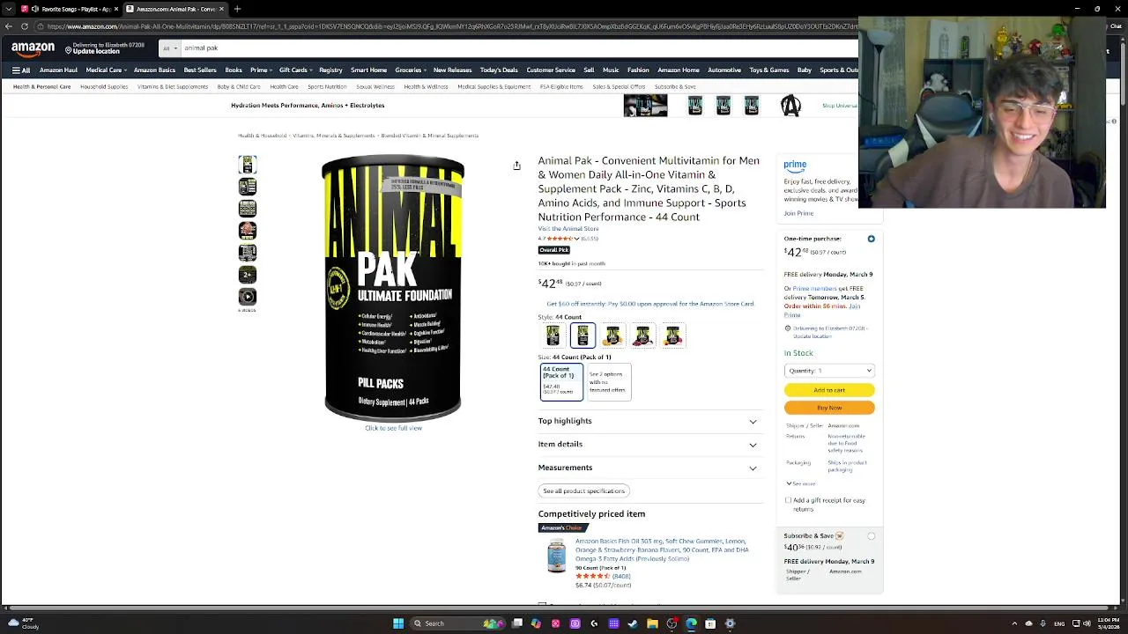The height and width of the screenshot is (634, 1128).
Task: Click the Amazon logo in the header
Action: pos(33,48)
